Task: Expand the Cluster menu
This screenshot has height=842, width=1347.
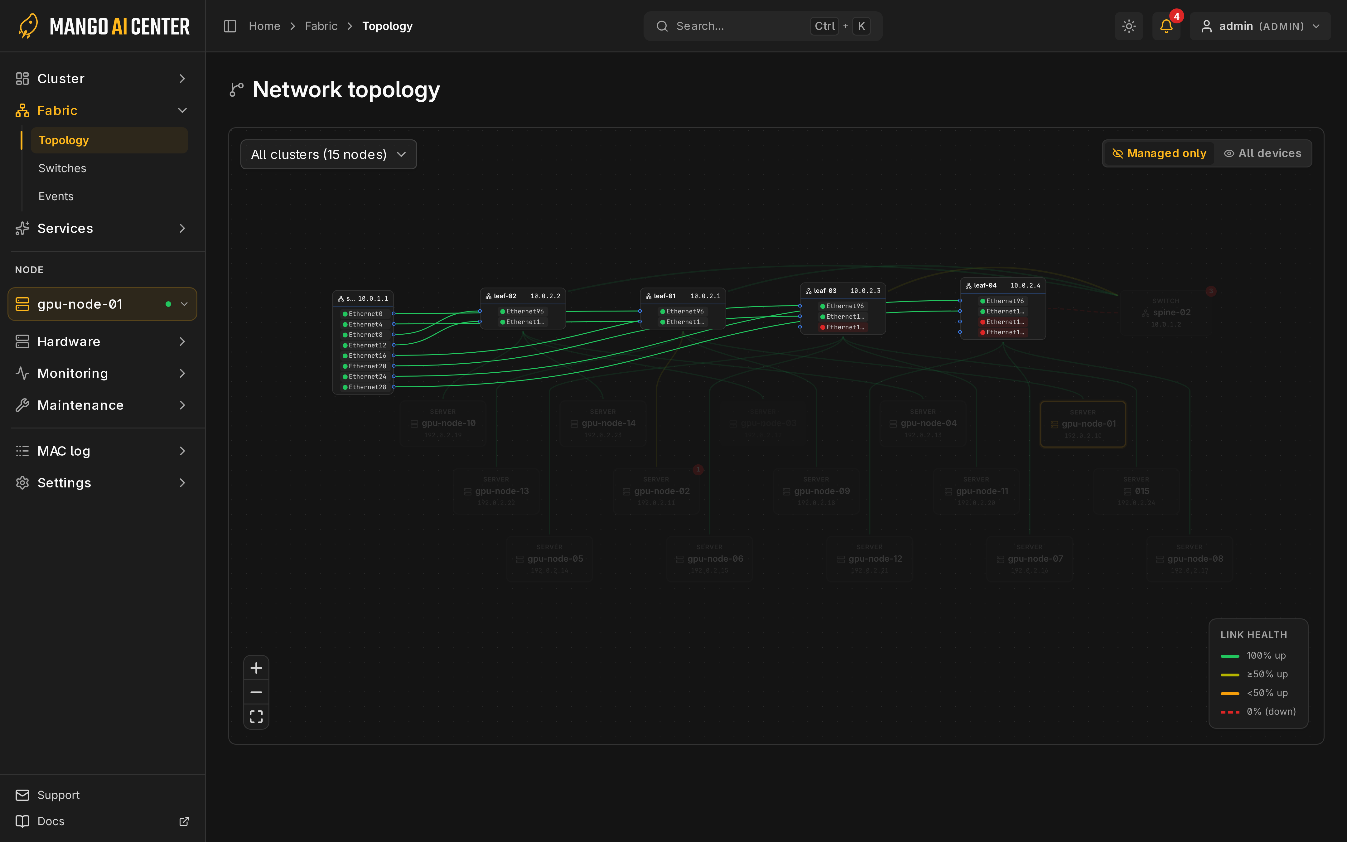Action: pyautogui.click(x=102, y=79)
